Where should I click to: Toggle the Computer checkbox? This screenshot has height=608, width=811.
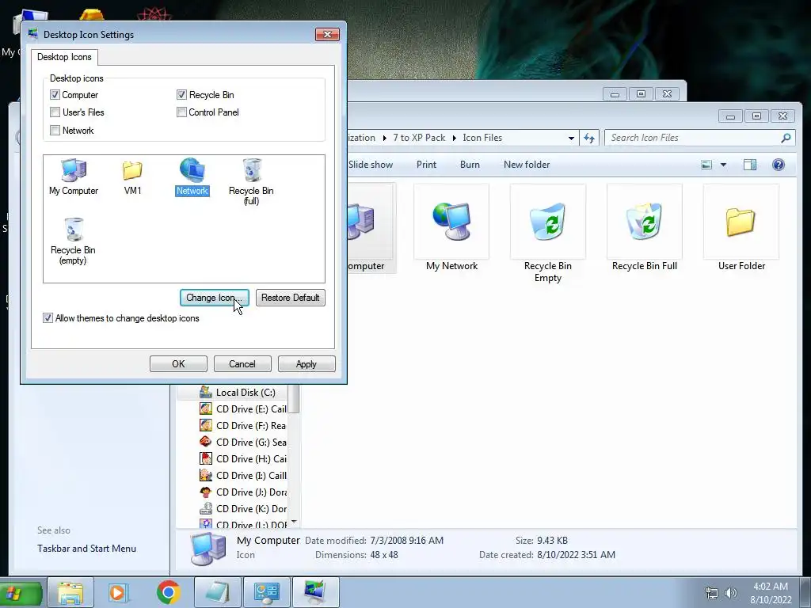coord(55,95)
